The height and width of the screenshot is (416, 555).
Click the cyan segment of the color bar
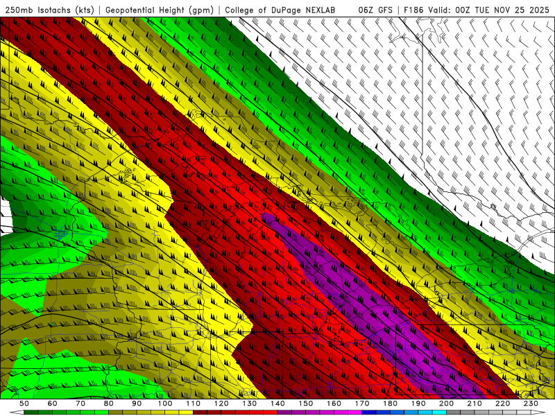(439, 413)
